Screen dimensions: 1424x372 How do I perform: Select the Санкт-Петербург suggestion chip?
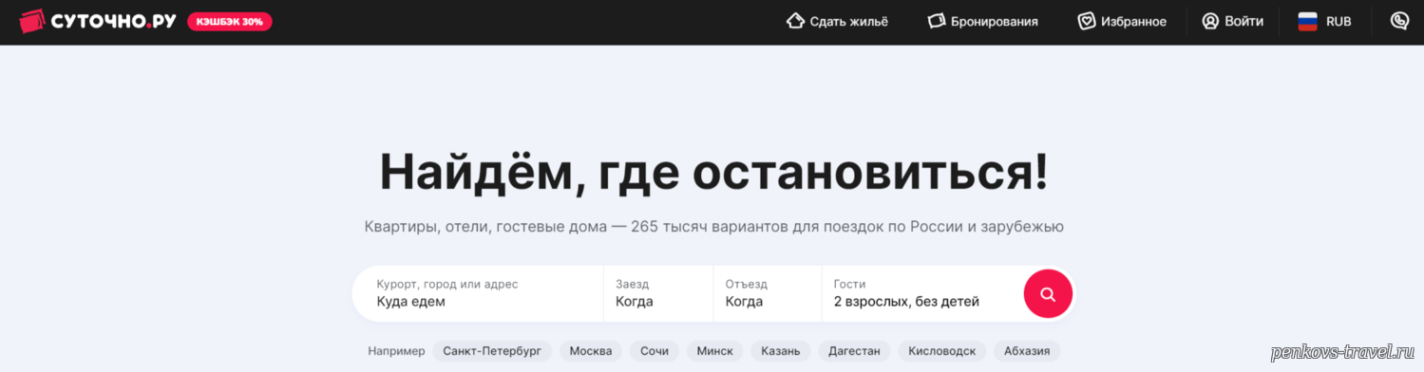click(492, 351)
